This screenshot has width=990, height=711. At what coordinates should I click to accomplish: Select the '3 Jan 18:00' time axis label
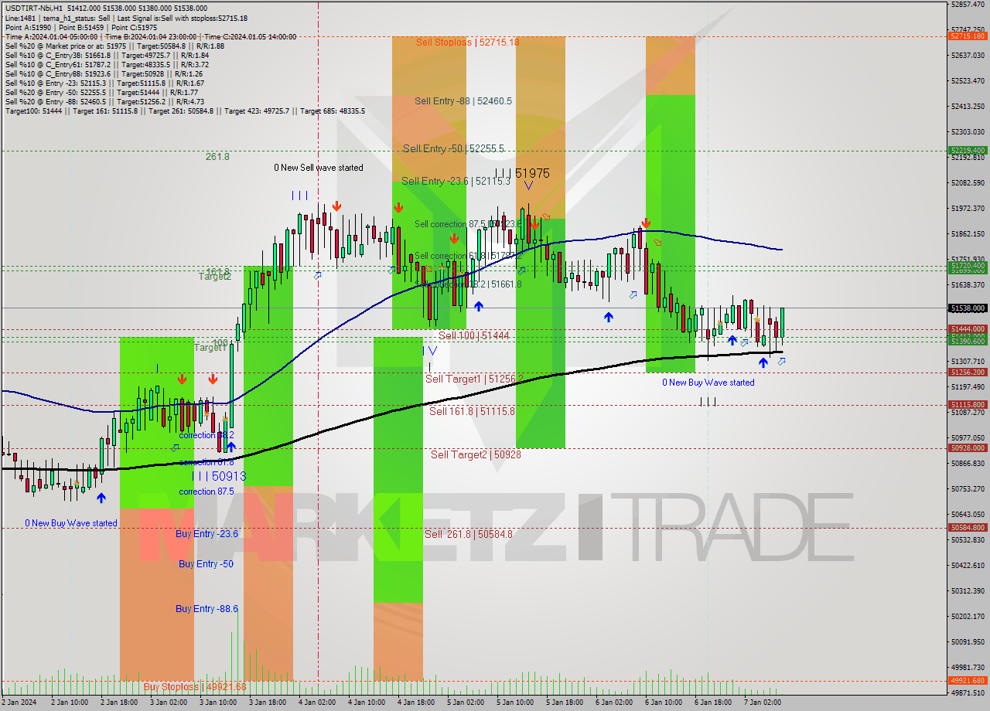[x=268, y=702]
